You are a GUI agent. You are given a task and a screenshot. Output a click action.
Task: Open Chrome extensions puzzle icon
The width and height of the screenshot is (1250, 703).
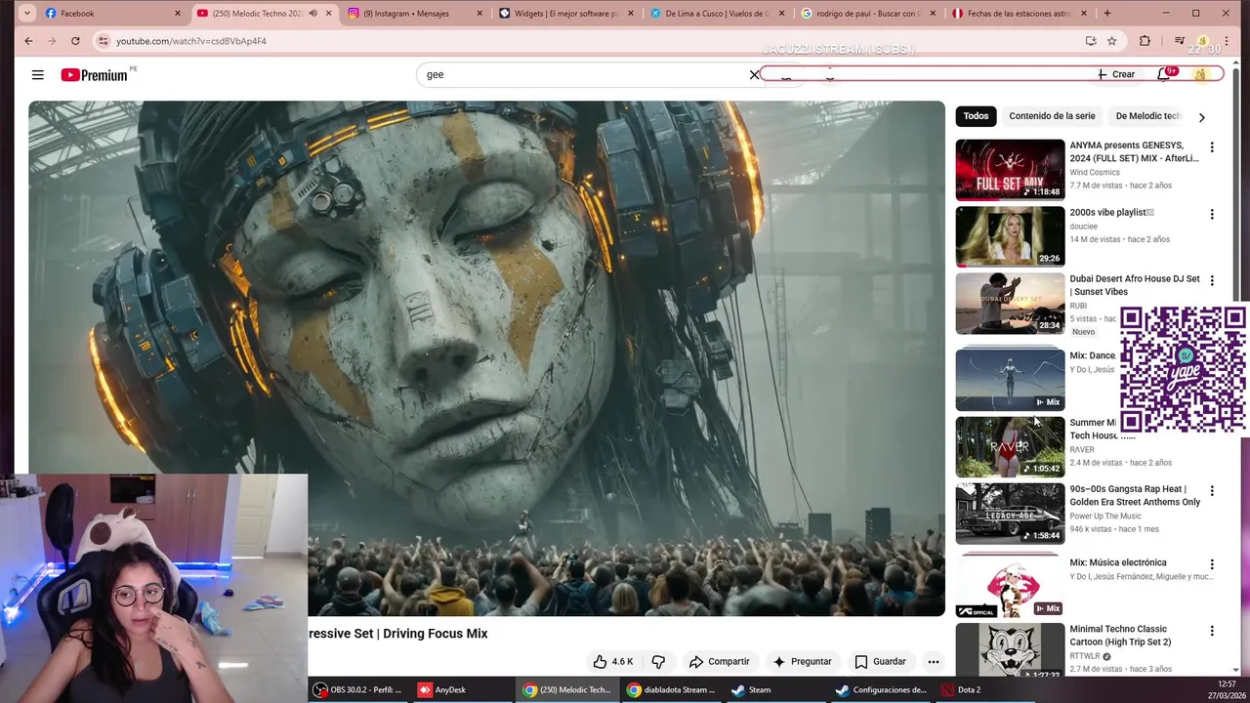click(1145, 41)
